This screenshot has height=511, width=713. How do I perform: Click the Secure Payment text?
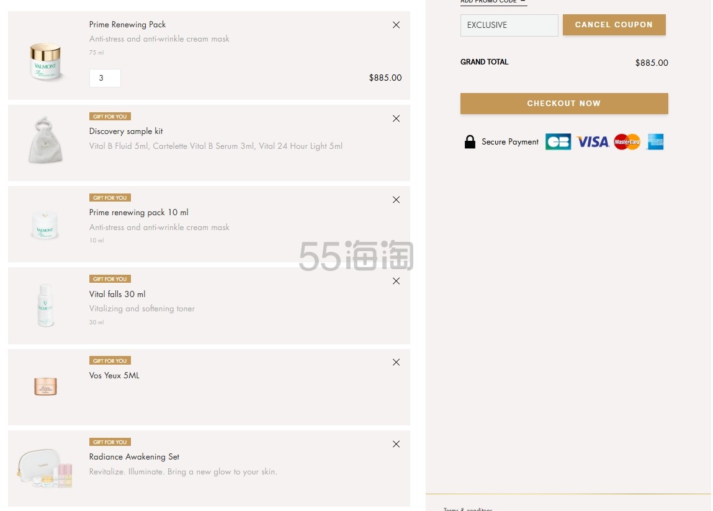[510, 142]
